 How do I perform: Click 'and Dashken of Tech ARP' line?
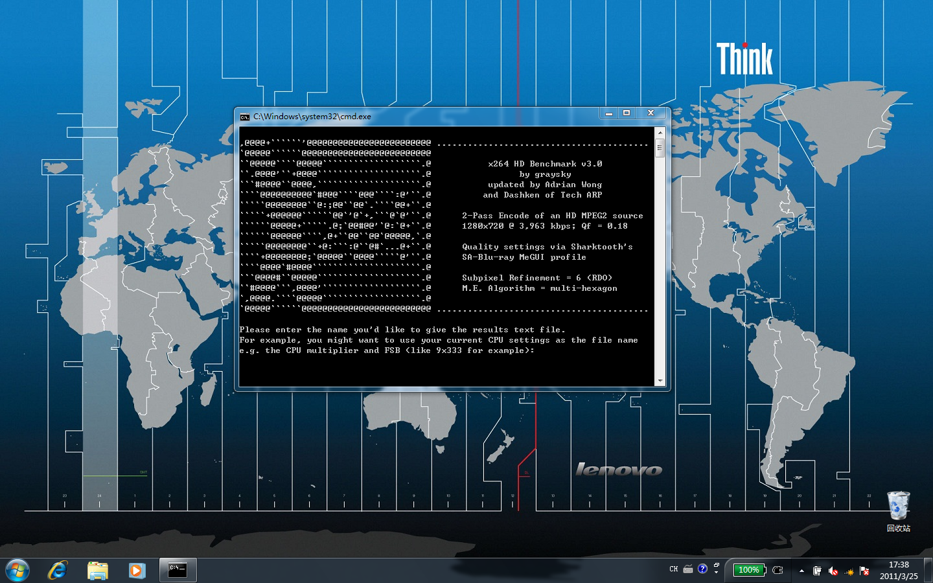(x=542, y=195)
